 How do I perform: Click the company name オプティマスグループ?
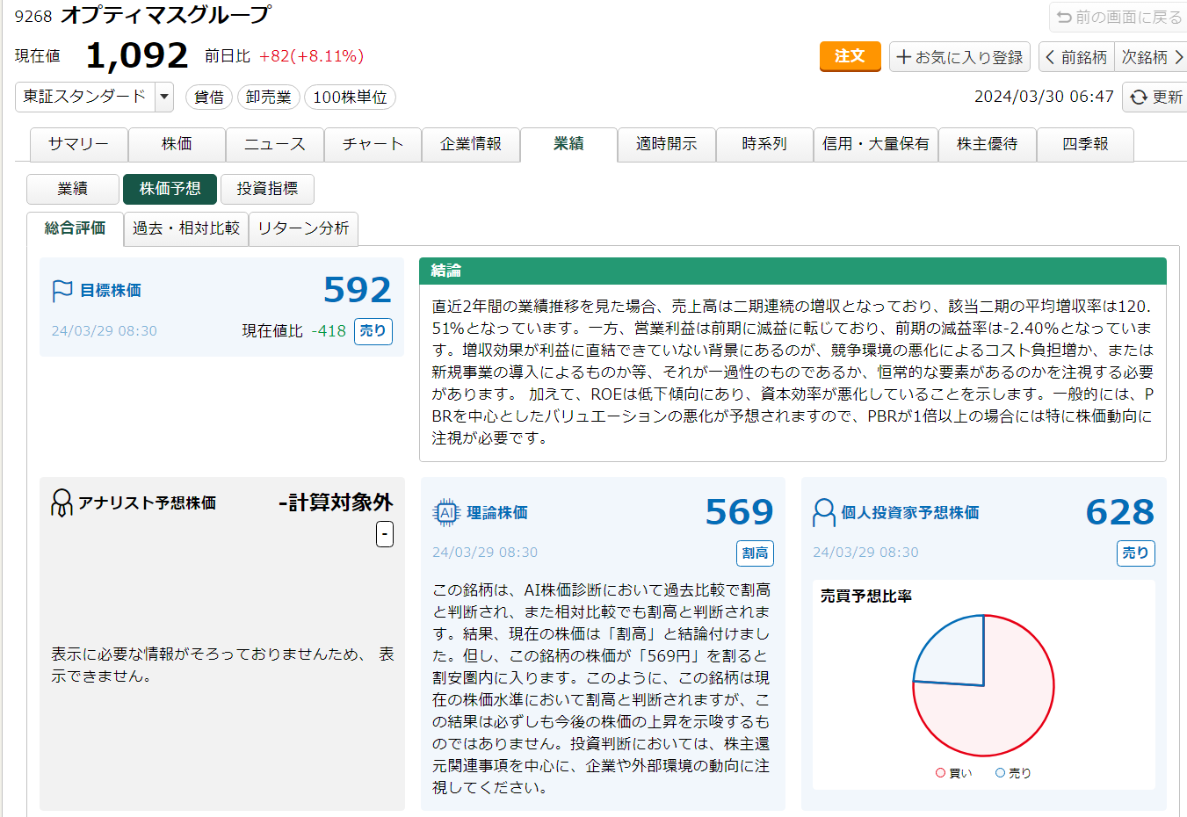166,15
